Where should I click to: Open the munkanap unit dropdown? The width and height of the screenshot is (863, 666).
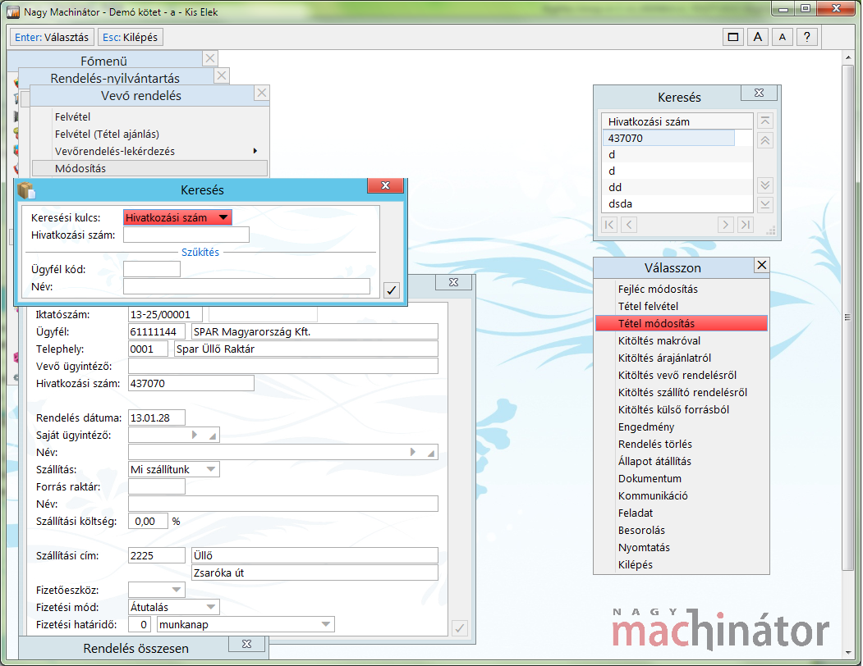(326, 624)
